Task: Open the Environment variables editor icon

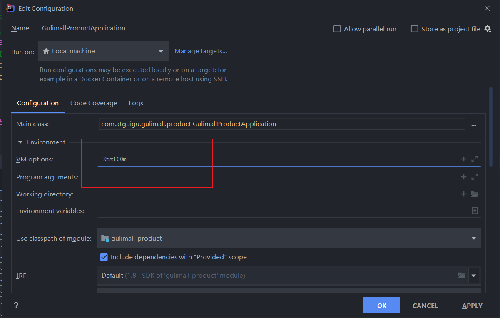Action: click(x=475, y=211)
